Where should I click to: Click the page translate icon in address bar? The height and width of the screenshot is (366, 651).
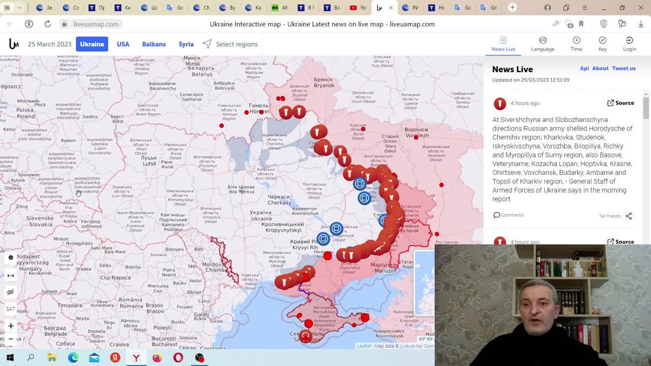point(556,24)
